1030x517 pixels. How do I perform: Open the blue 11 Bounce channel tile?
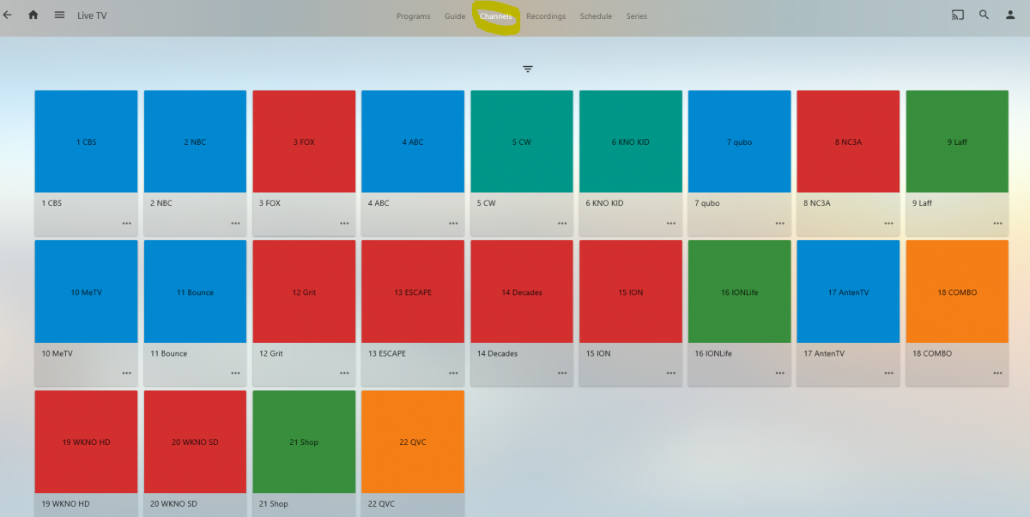(195, 292)
